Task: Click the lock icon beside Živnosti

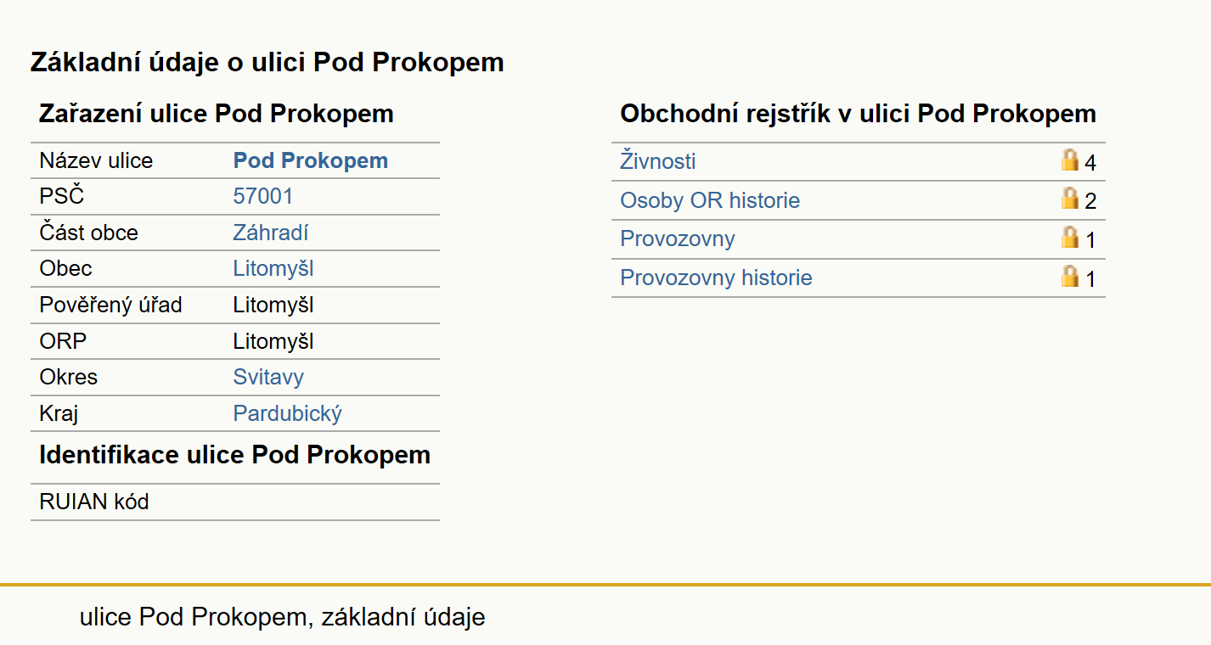Action: click(1070, 160)
